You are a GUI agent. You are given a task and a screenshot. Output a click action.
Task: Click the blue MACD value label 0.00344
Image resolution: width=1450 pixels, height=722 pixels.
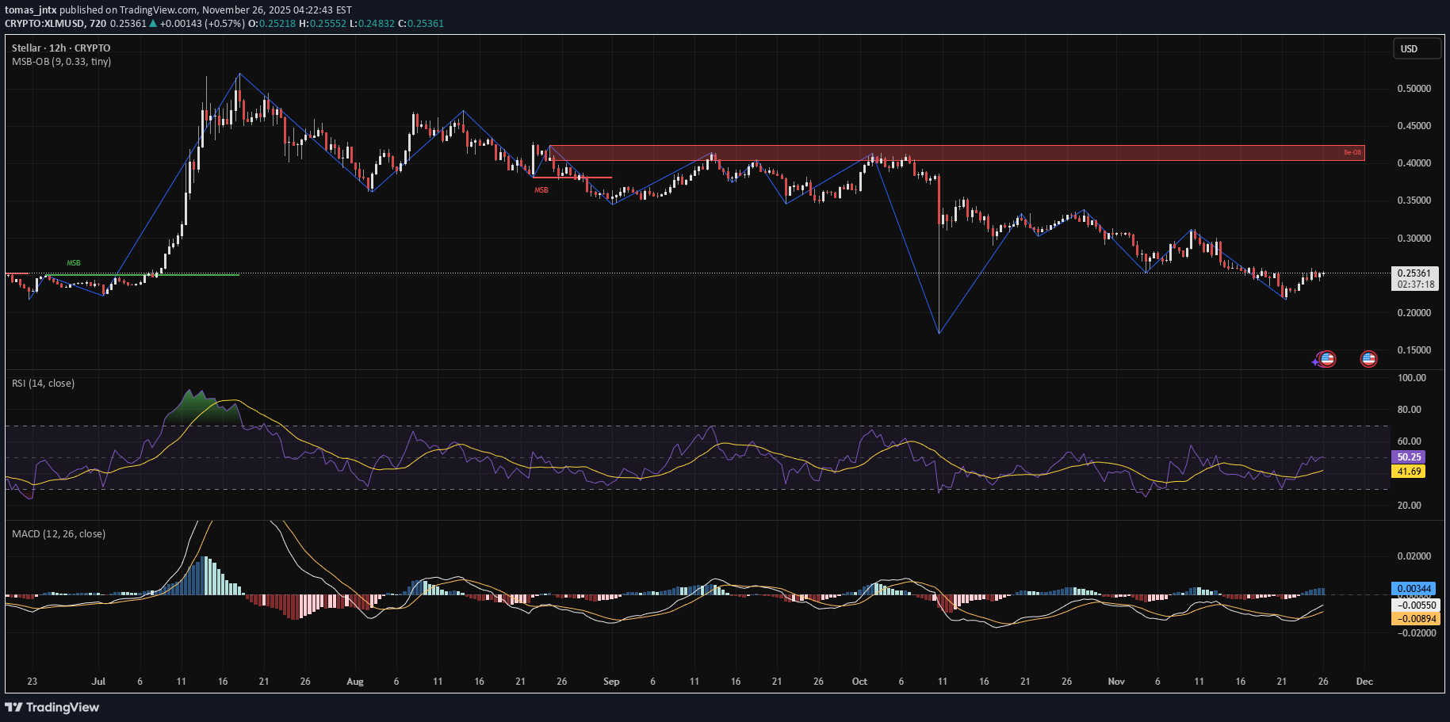(1414, 589)
